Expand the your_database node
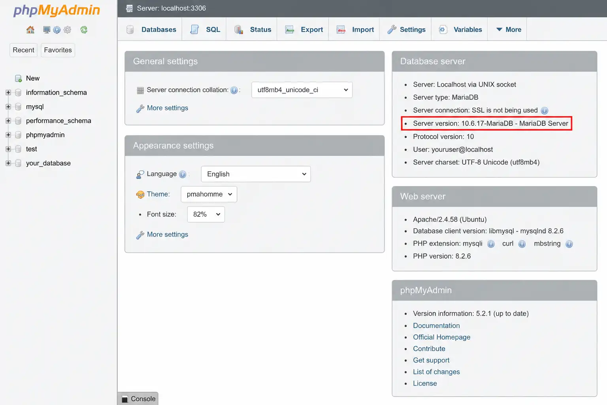Screen dimensions: 607x405 8,163
